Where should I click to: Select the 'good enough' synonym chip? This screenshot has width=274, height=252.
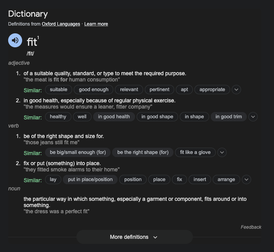click(x=94, y=90)
